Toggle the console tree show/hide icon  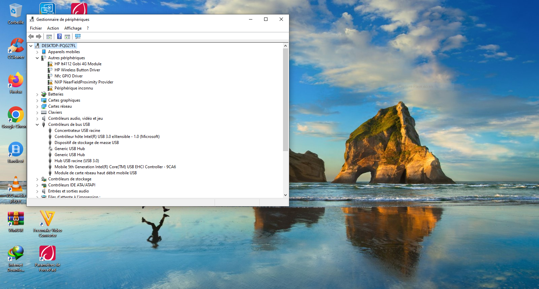49,36
